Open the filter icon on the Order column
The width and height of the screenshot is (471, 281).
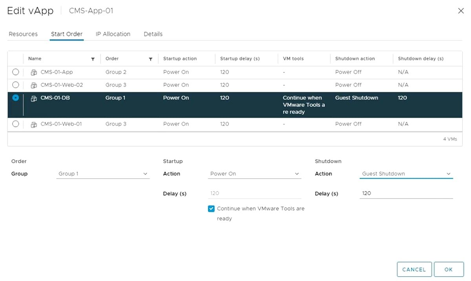[150, 58]
